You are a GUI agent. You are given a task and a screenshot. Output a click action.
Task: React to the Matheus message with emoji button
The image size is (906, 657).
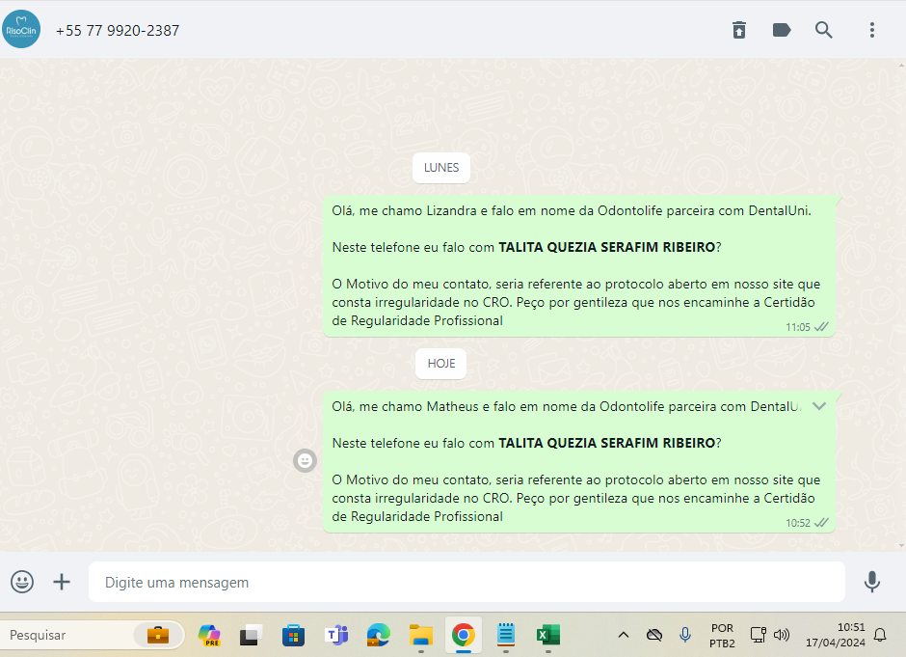click(x=305, y=461)
